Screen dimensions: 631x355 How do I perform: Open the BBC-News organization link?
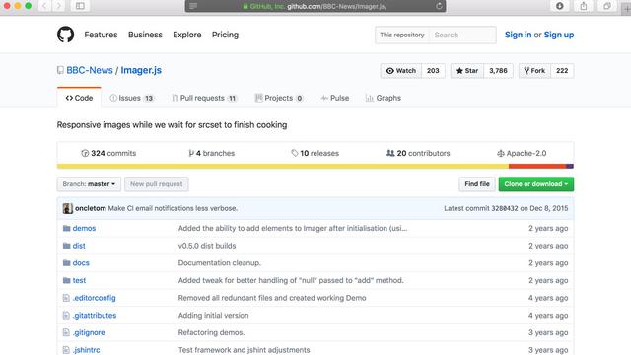point(90,70)
